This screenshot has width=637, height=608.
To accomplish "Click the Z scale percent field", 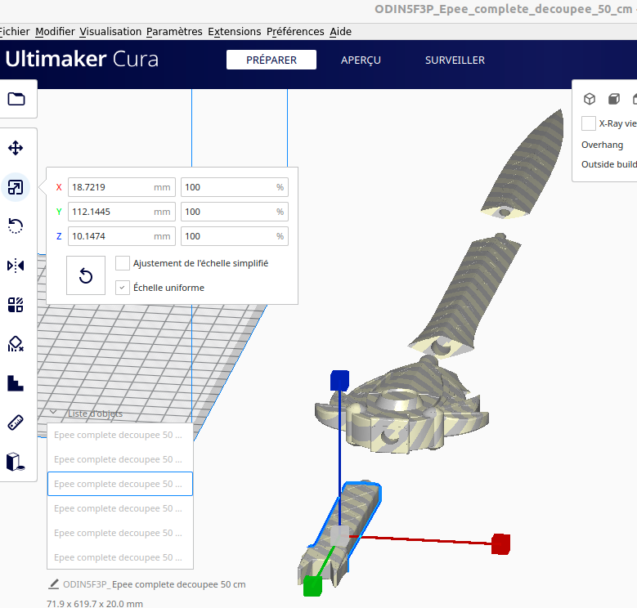I will coord(235,236).
